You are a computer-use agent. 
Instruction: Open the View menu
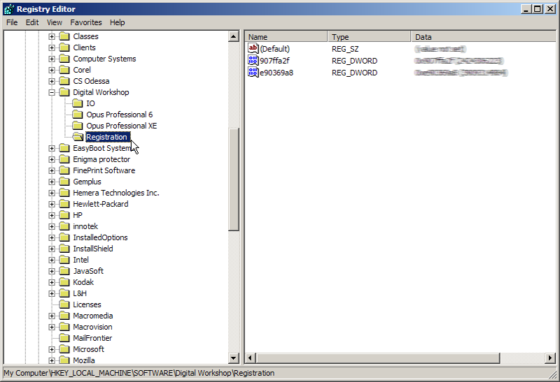(x=55, y=22)
